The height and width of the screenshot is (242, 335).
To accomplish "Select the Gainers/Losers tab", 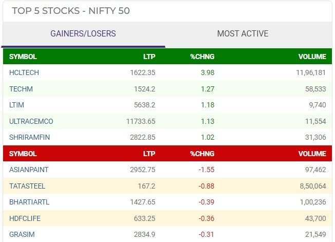I will [83, 34].
